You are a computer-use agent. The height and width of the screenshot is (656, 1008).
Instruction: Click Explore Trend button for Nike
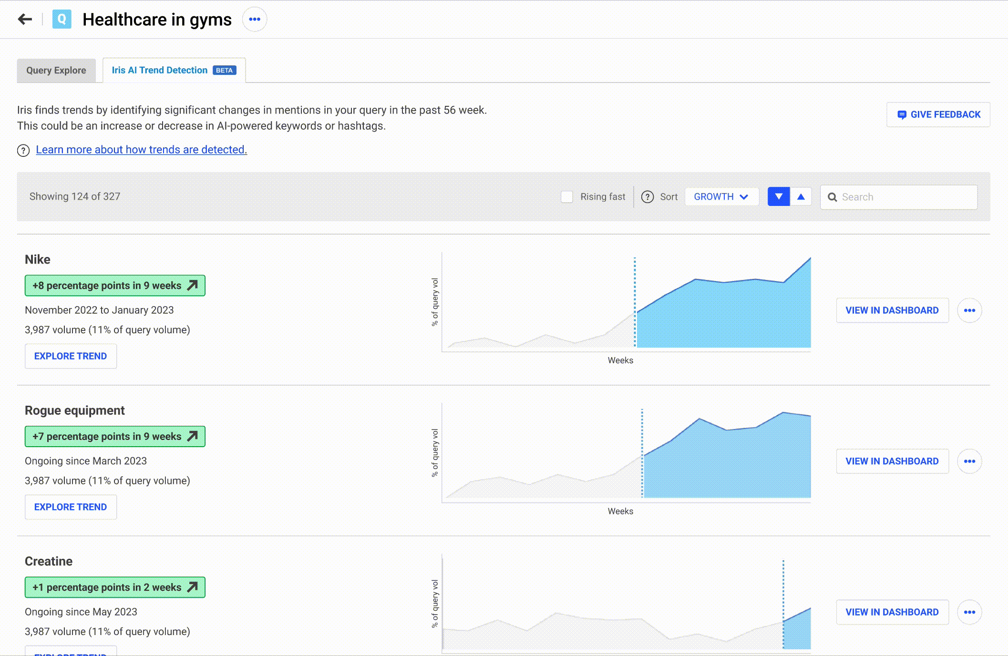71,356
